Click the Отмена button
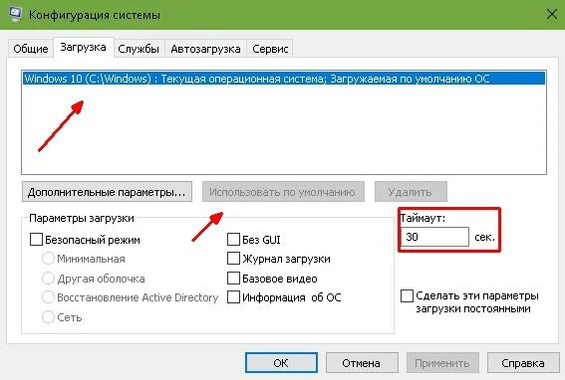 pos(362,363)
